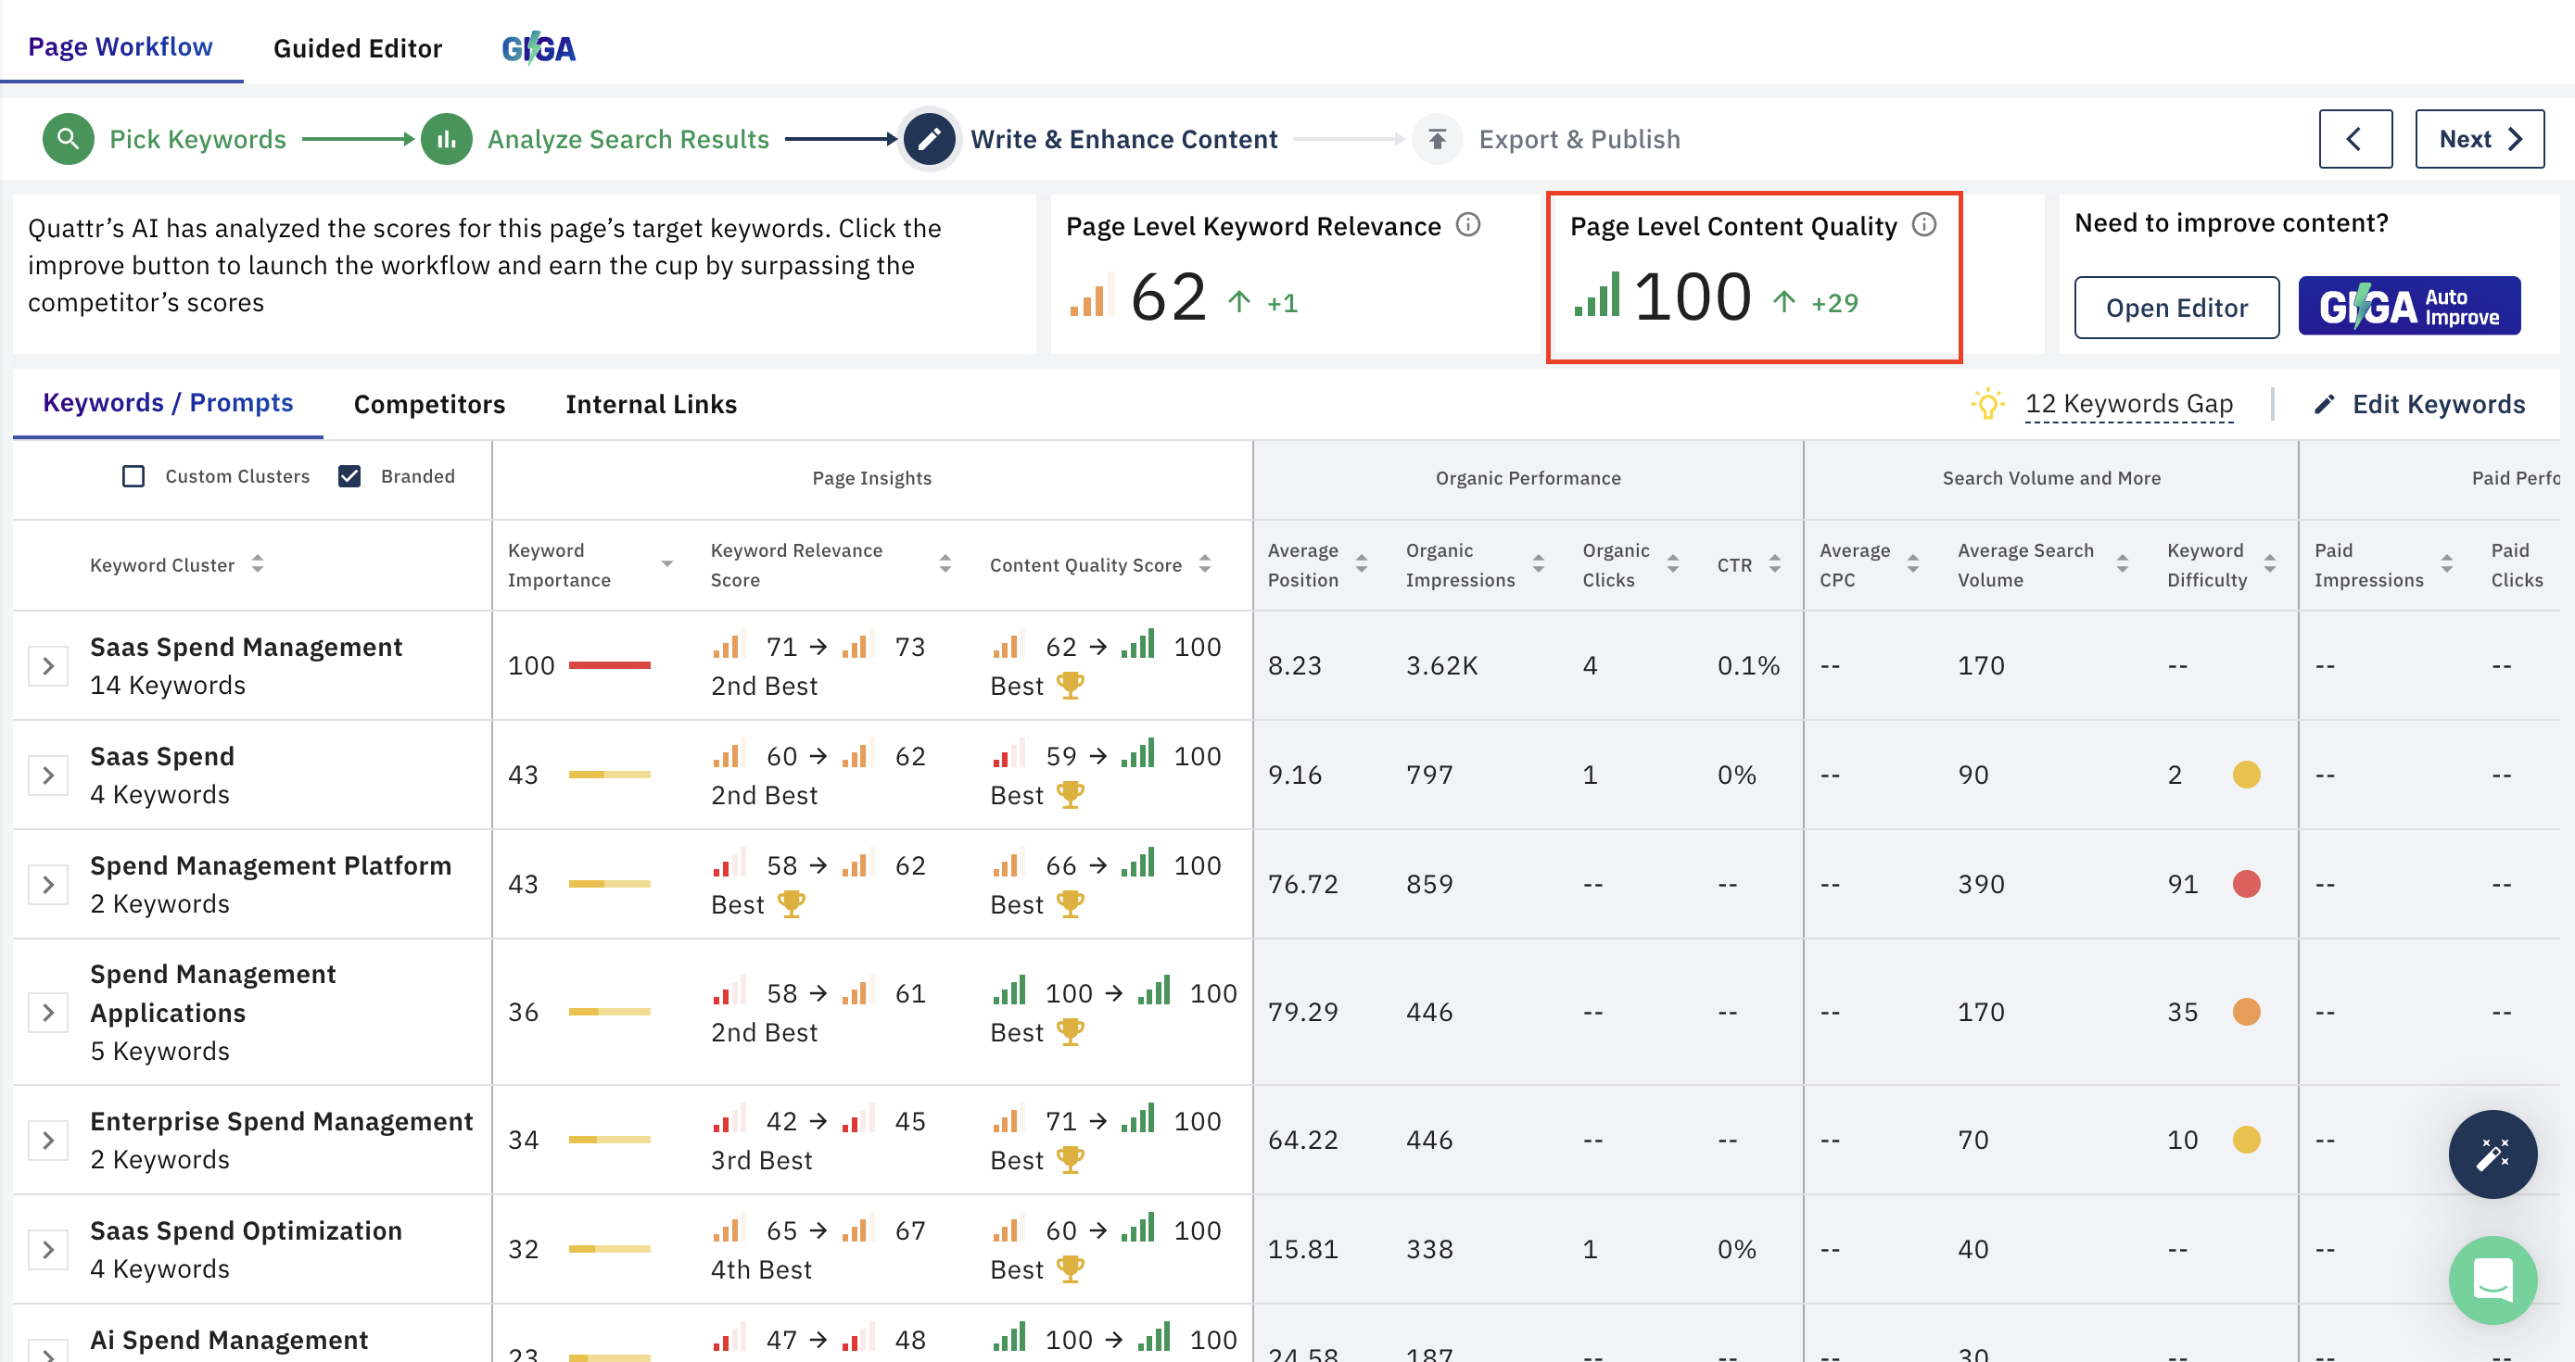Switch to the Competitors tab
This screenshot has height=1362, width=2575.
tap(430, 404)
